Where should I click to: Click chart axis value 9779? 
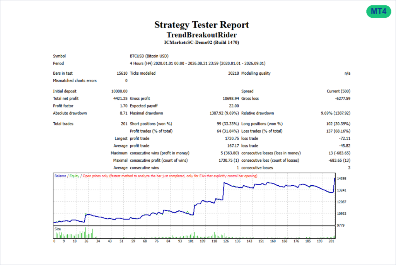[x=341, y=225]
